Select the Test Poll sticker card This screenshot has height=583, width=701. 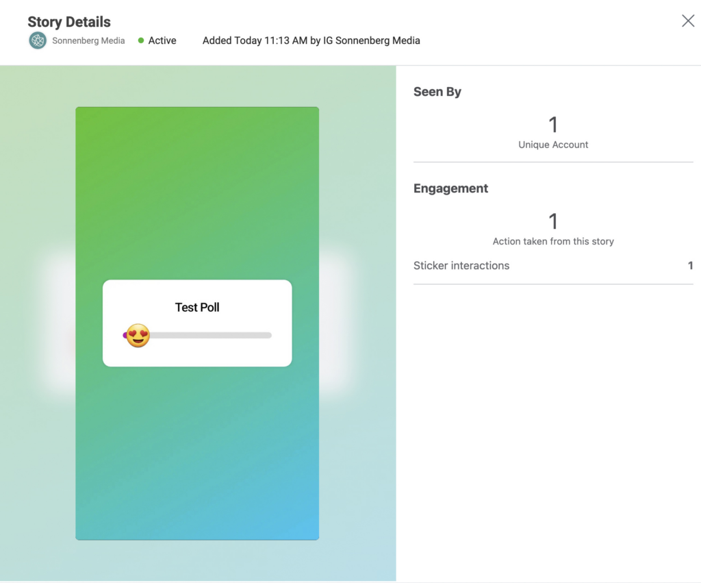(x=197, y=322)
